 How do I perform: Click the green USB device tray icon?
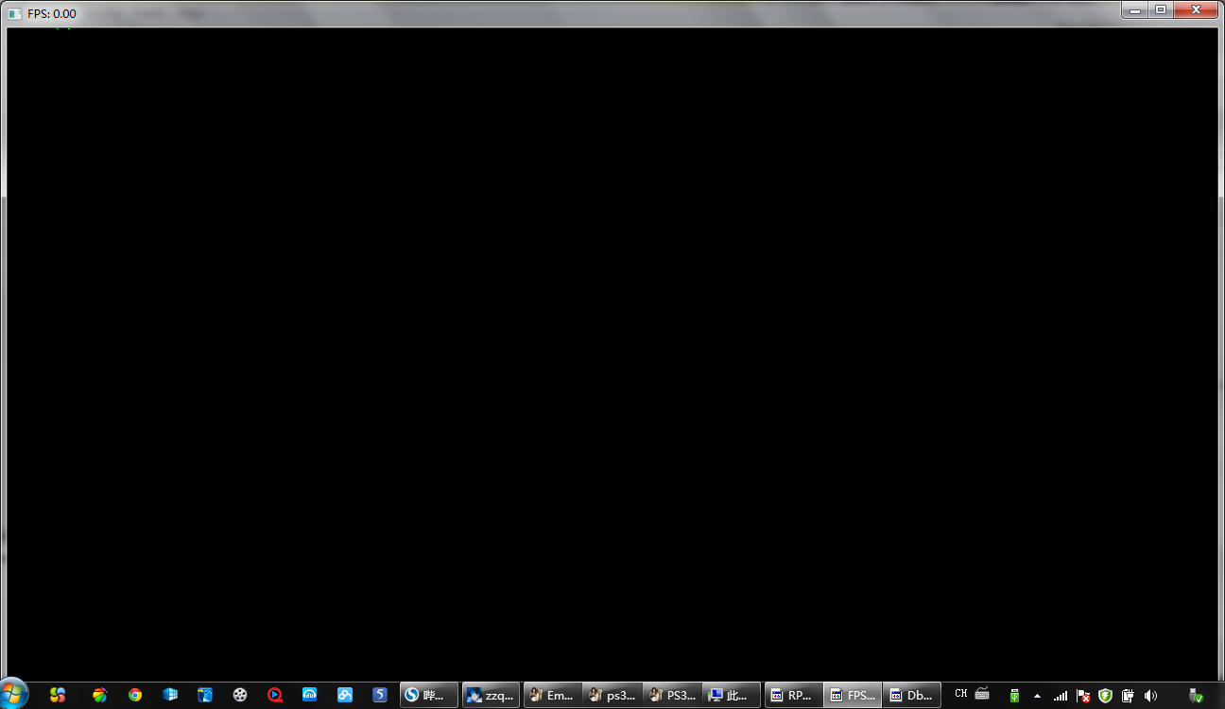pos(1014,696)
